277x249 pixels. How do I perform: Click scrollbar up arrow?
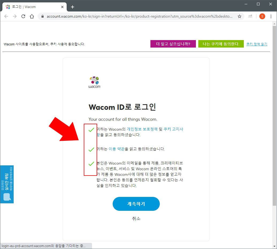(274, 24)
